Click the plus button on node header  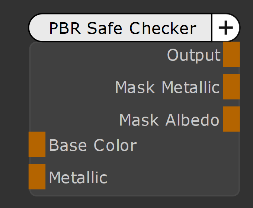(x=226, y=28)
